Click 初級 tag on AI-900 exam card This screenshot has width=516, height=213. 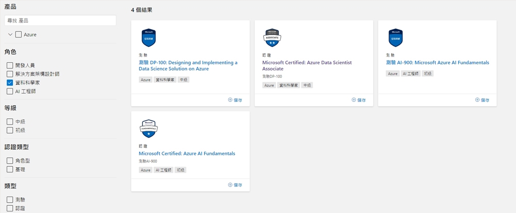[427, 74]
